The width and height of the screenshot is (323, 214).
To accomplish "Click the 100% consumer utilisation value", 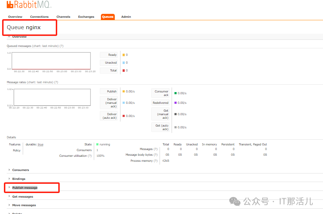I will pyautogui.click(x=101, y=156).
